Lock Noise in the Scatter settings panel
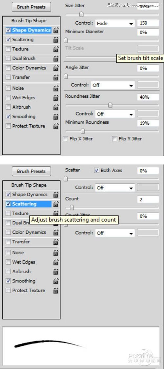 (56, 253)
